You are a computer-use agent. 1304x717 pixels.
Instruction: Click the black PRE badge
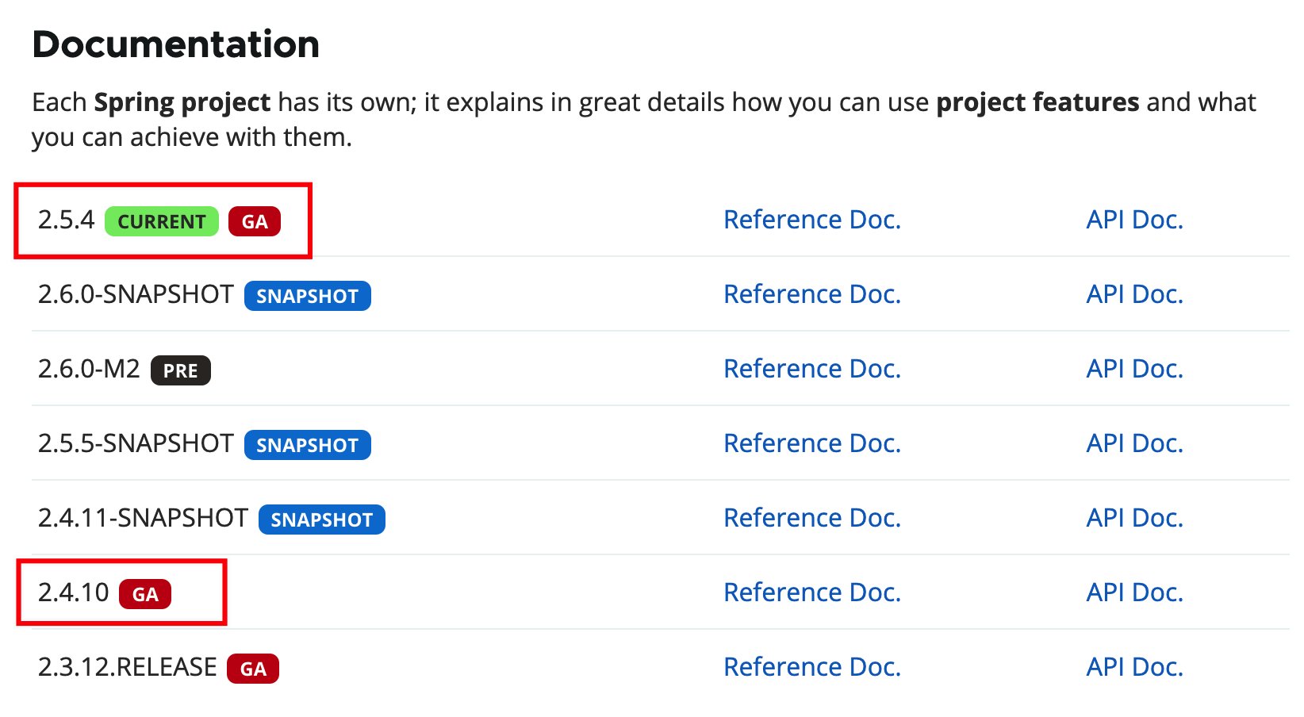point(180,370)
